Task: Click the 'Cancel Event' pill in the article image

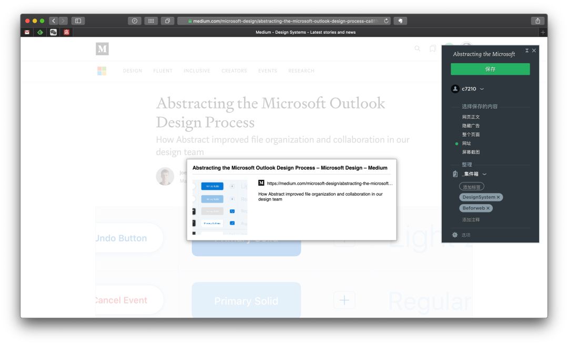Action: click(129, 300)
